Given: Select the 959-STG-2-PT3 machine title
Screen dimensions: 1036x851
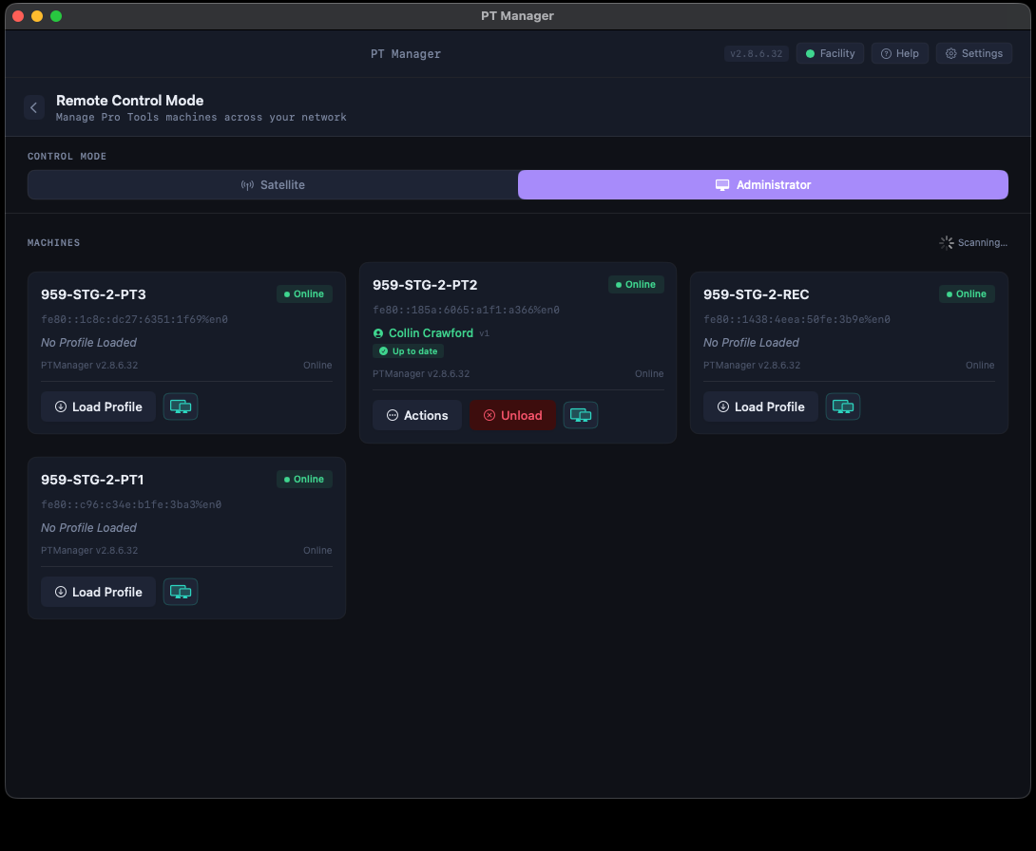Looking at the screenshot, I should [93, 294].
